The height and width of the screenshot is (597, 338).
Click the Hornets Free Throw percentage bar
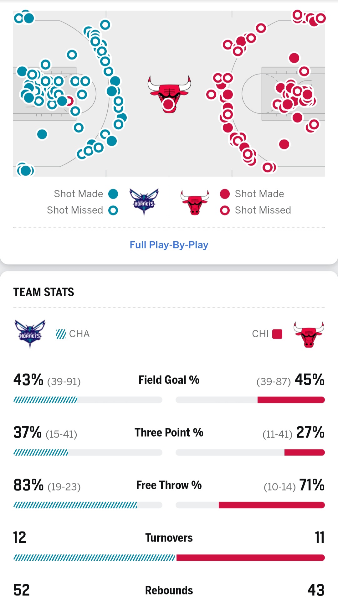pos(88,505)
